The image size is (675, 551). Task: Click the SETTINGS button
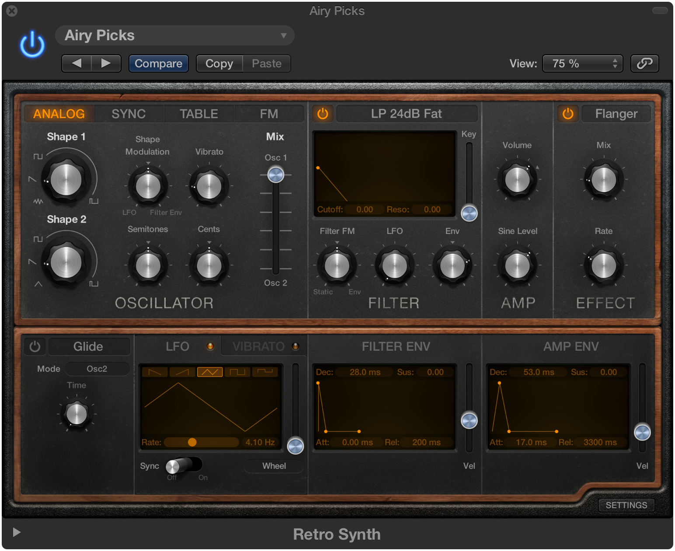coord(626,505)
